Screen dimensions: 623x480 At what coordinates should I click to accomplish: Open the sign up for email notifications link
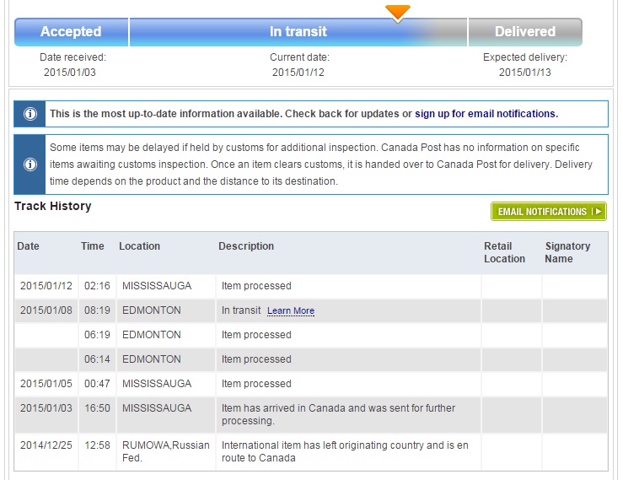point(485,114)
